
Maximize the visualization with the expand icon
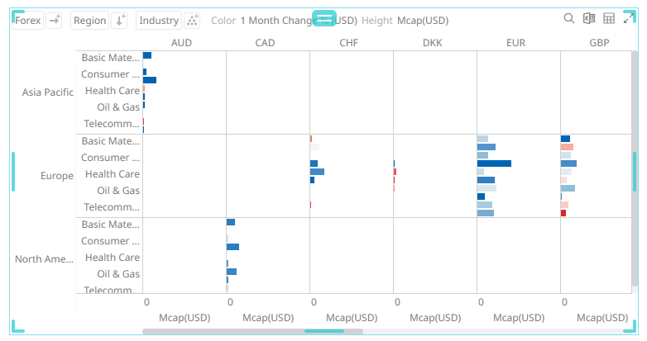coord(628,19)
